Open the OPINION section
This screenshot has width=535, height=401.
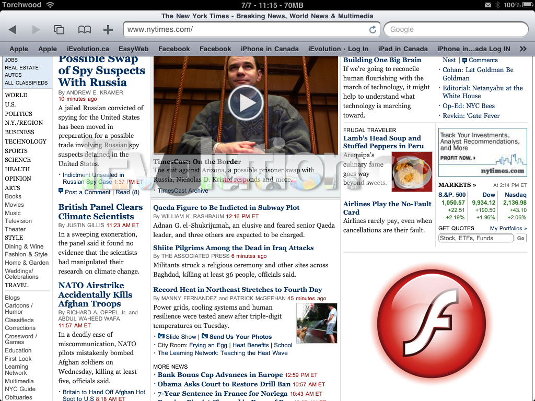point(18,179)
